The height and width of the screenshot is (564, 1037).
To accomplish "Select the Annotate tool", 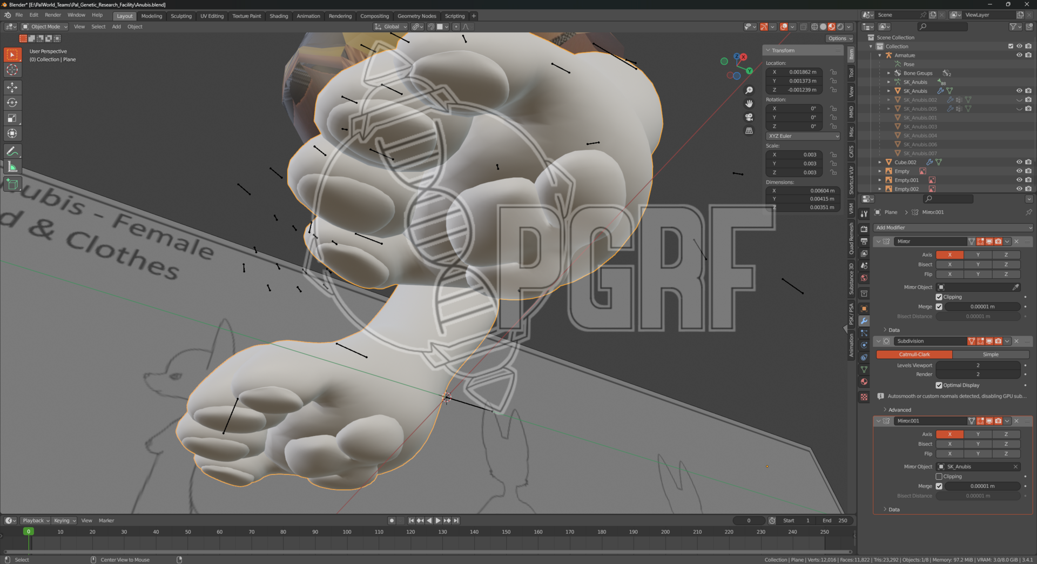I will click(12, 152).
